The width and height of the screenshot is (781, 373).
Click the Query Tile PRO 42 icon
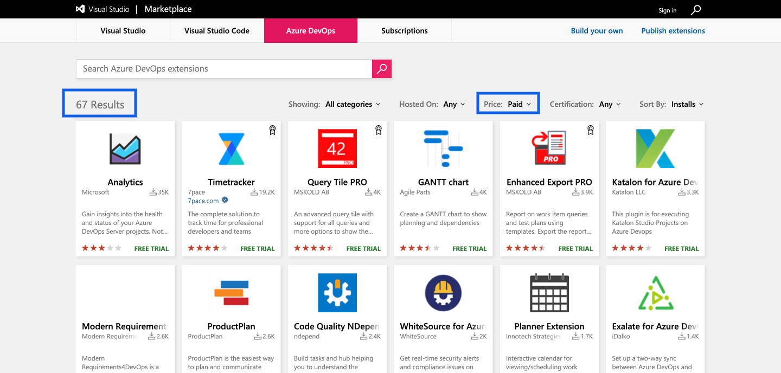tap(337, 149)
